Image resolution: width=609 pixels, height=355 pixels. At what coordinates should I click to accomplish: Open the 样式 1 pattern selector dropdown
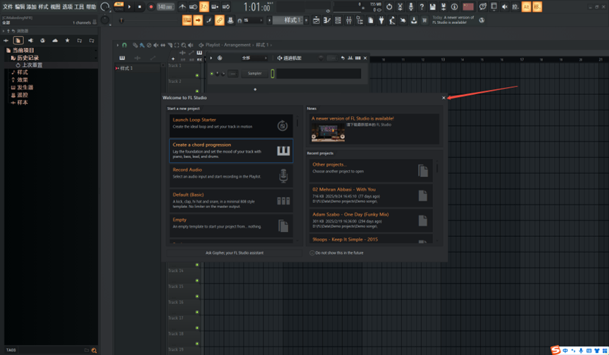(x=290, y=20)
